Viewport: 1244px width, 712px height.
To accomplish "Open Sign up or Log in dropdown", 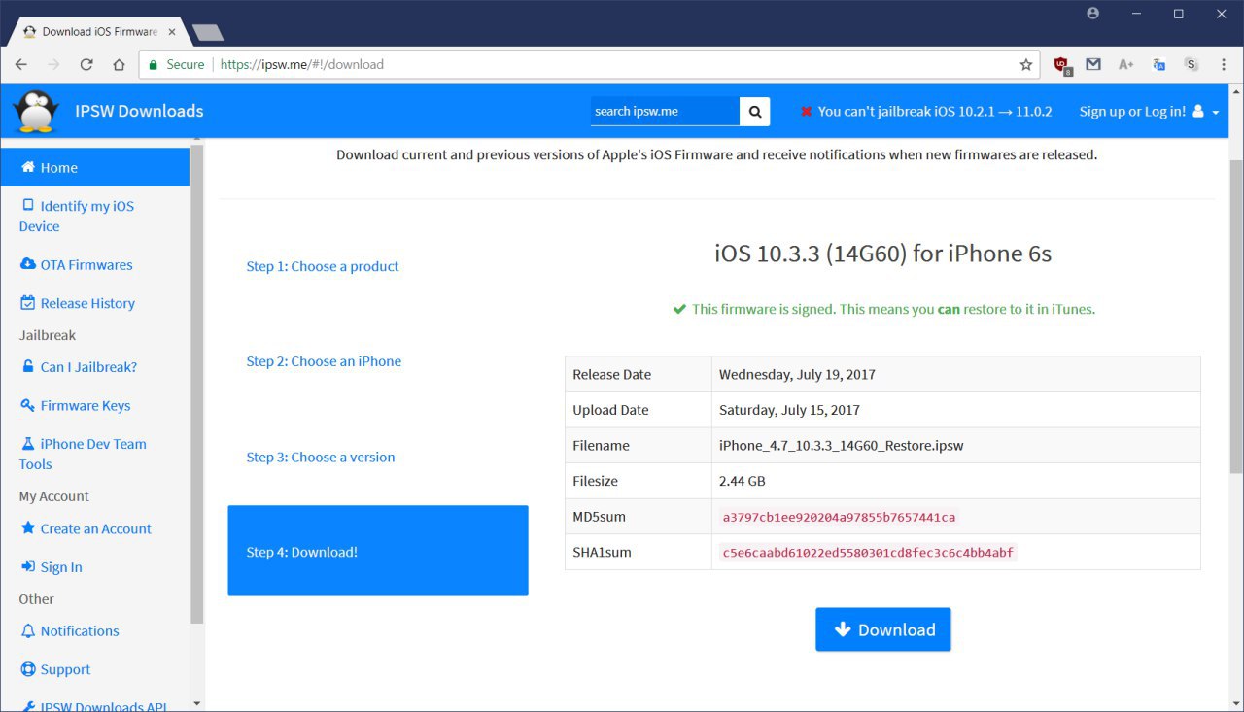I will 1149,111.
